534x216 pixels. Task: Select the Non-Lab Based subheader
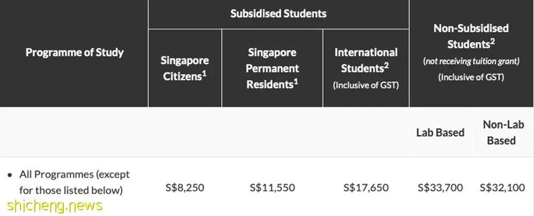tap(503, 132)
